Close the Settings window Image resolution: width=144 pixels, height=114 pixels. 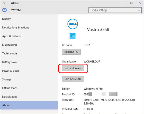[x=140, y=3]
